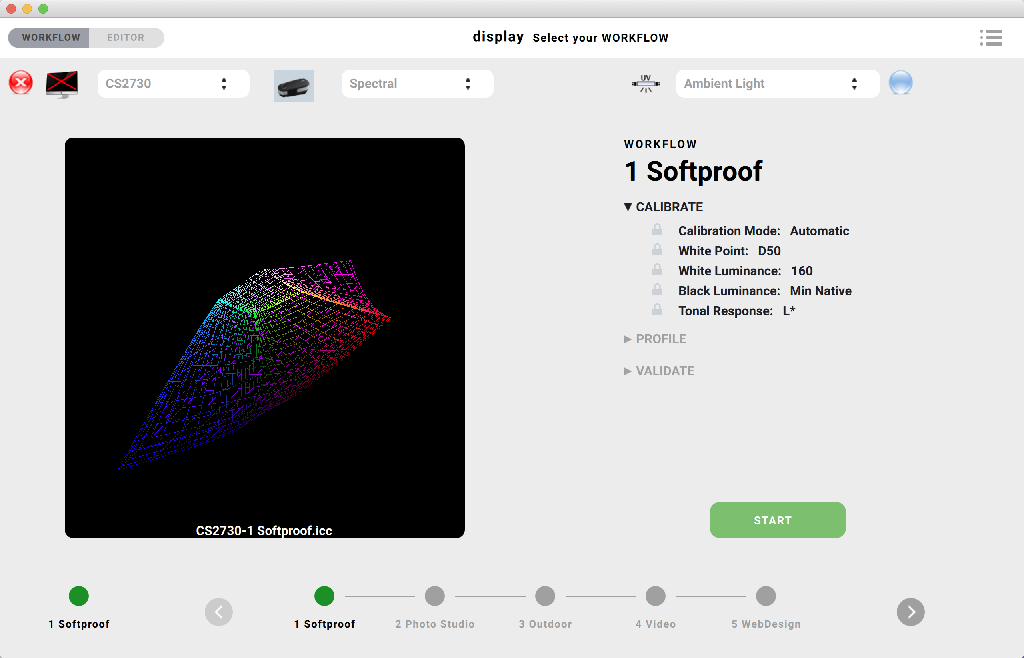Click the crossed-out monitor icon

(62, 84)
